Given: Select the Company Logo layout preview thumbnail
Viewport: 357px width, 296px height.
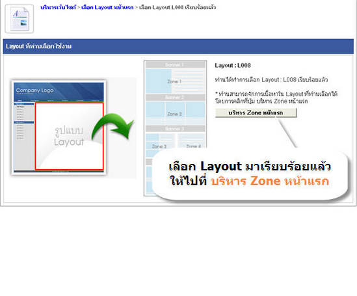Looking at the screenshot, I should pyautogui.click(x=59, y=128).
